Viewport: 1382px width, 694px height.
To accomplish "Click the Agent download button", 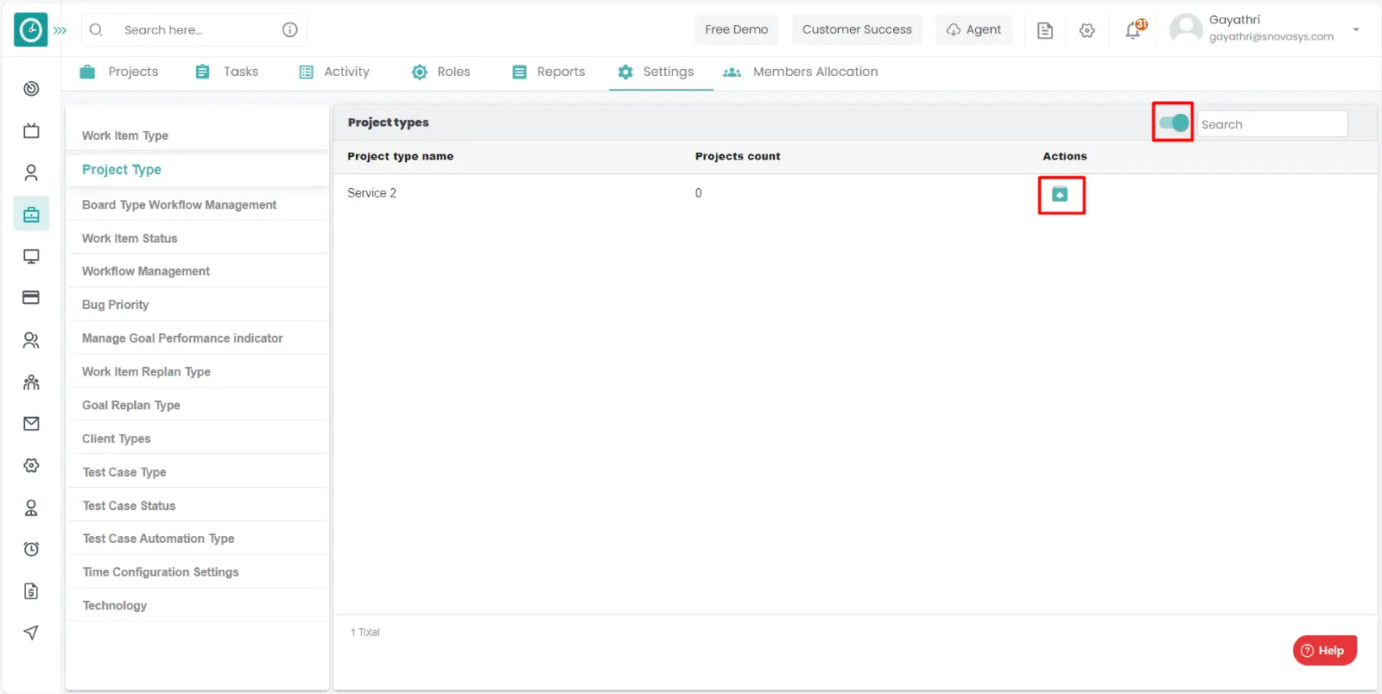I will (973, 29).
